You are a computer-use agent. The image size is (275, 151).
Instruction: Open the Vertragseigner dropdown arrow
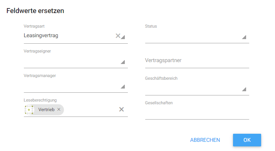coord(123,62)
